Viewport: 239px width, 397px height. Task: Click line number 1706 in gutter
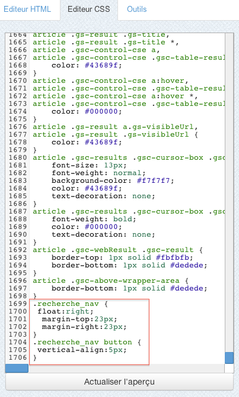pos(18,357)
